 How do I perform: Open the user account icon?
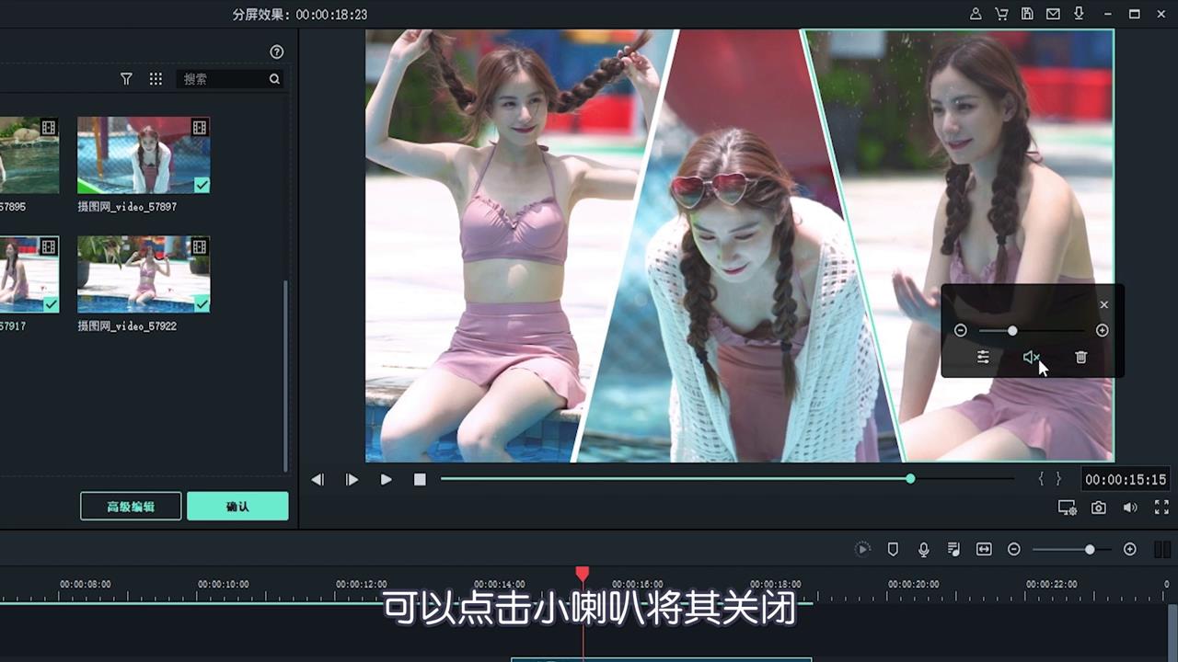pos(976,14)
